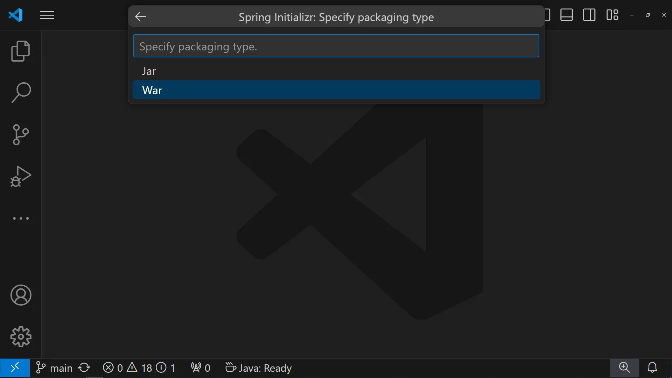Expand additional views ellipsis in activity bar
The height and width of the screenshot is (378, 672).
pos(21,218)
